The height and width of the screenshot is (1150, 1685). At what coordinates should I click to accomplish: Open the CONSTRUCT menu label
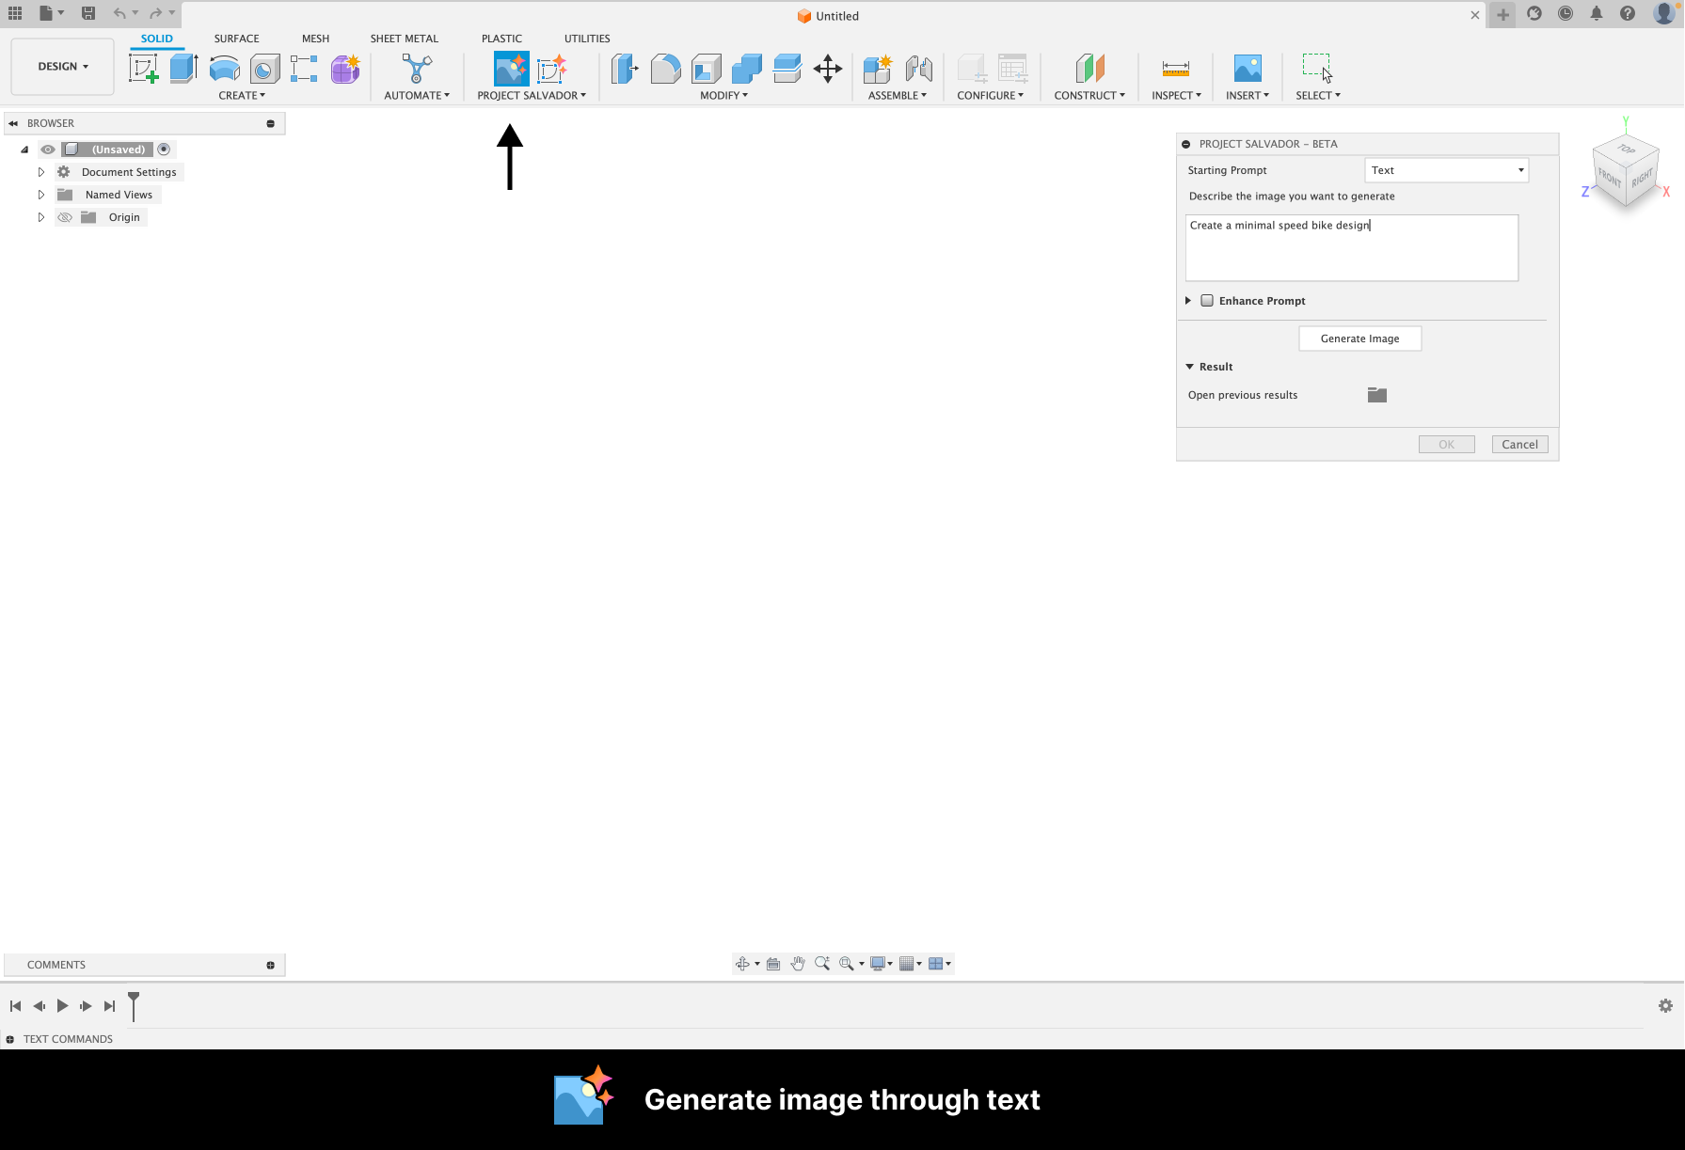pos(1089,96)
